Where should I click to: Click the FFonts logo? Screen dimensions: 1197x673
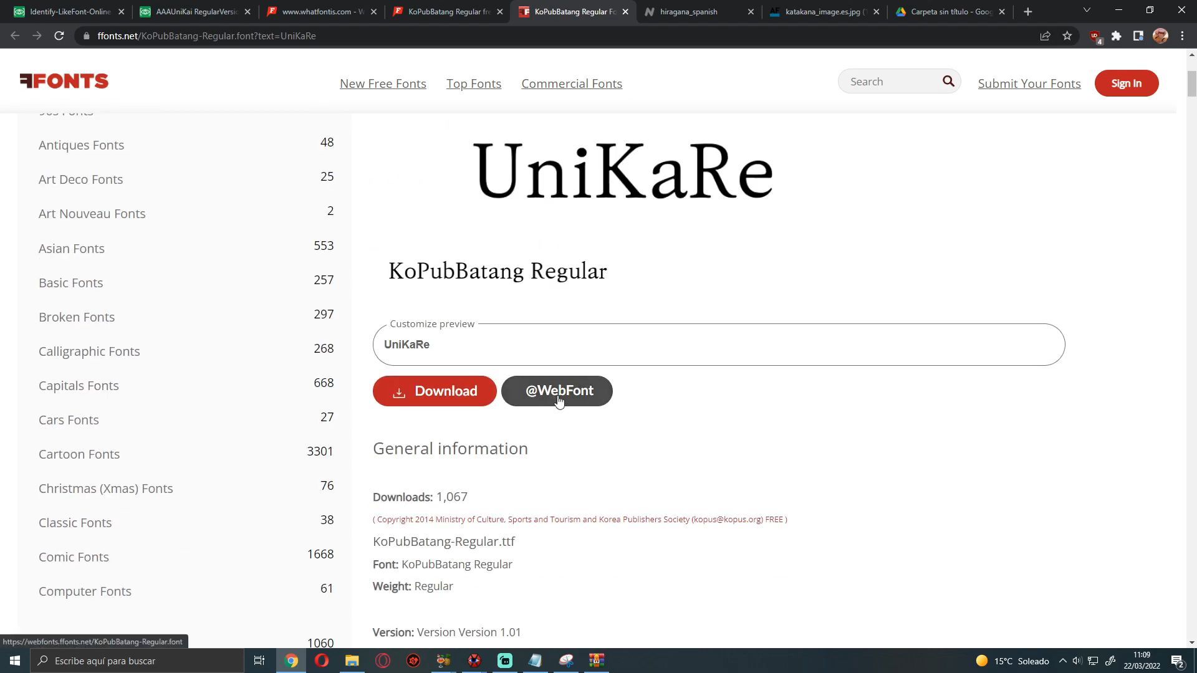[x=64, y=81]
